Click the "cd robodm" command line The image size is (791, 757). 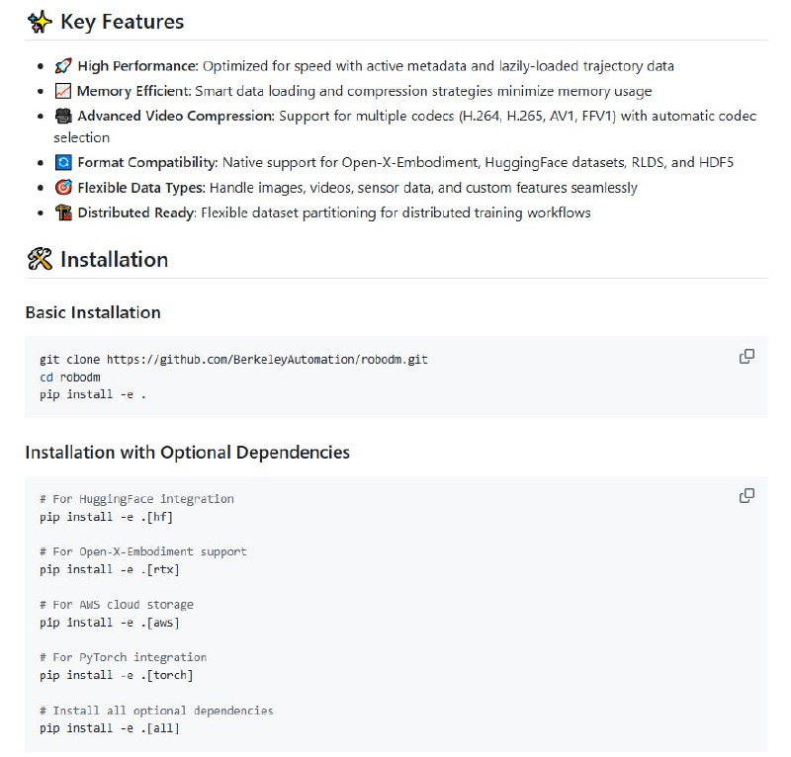click(69, 377)
